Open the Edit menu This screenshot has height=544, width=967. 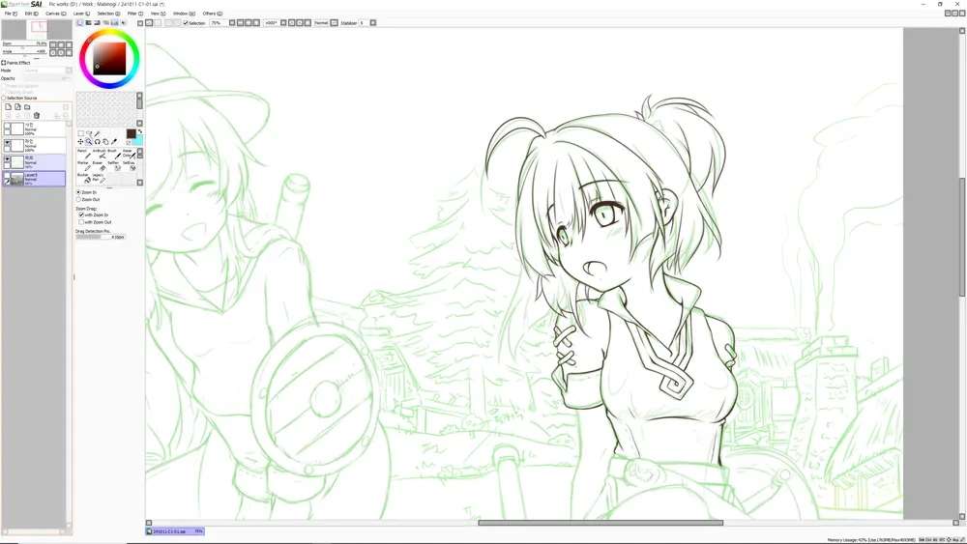pos(31,13)
